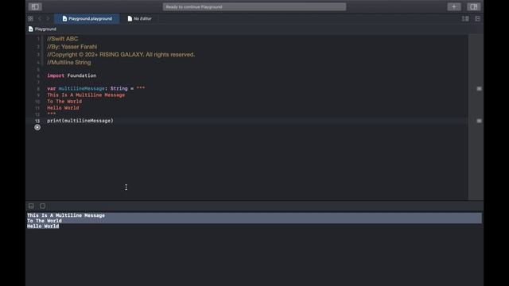This screenshot has width=509, height=286.
Task: Click the //Multiline String comment
Action: pos(69,62)
